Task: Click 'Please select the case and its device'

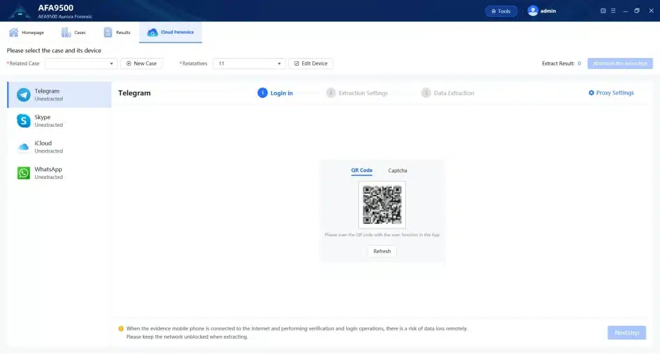Action: (x=54, y=50)
